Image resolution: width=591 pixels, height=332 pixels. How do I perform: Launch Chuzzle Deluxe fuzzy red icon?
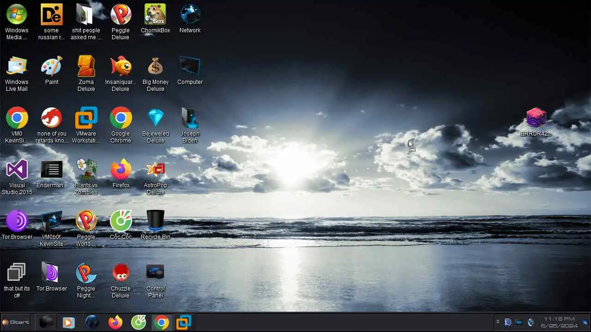tap(121, 280)
